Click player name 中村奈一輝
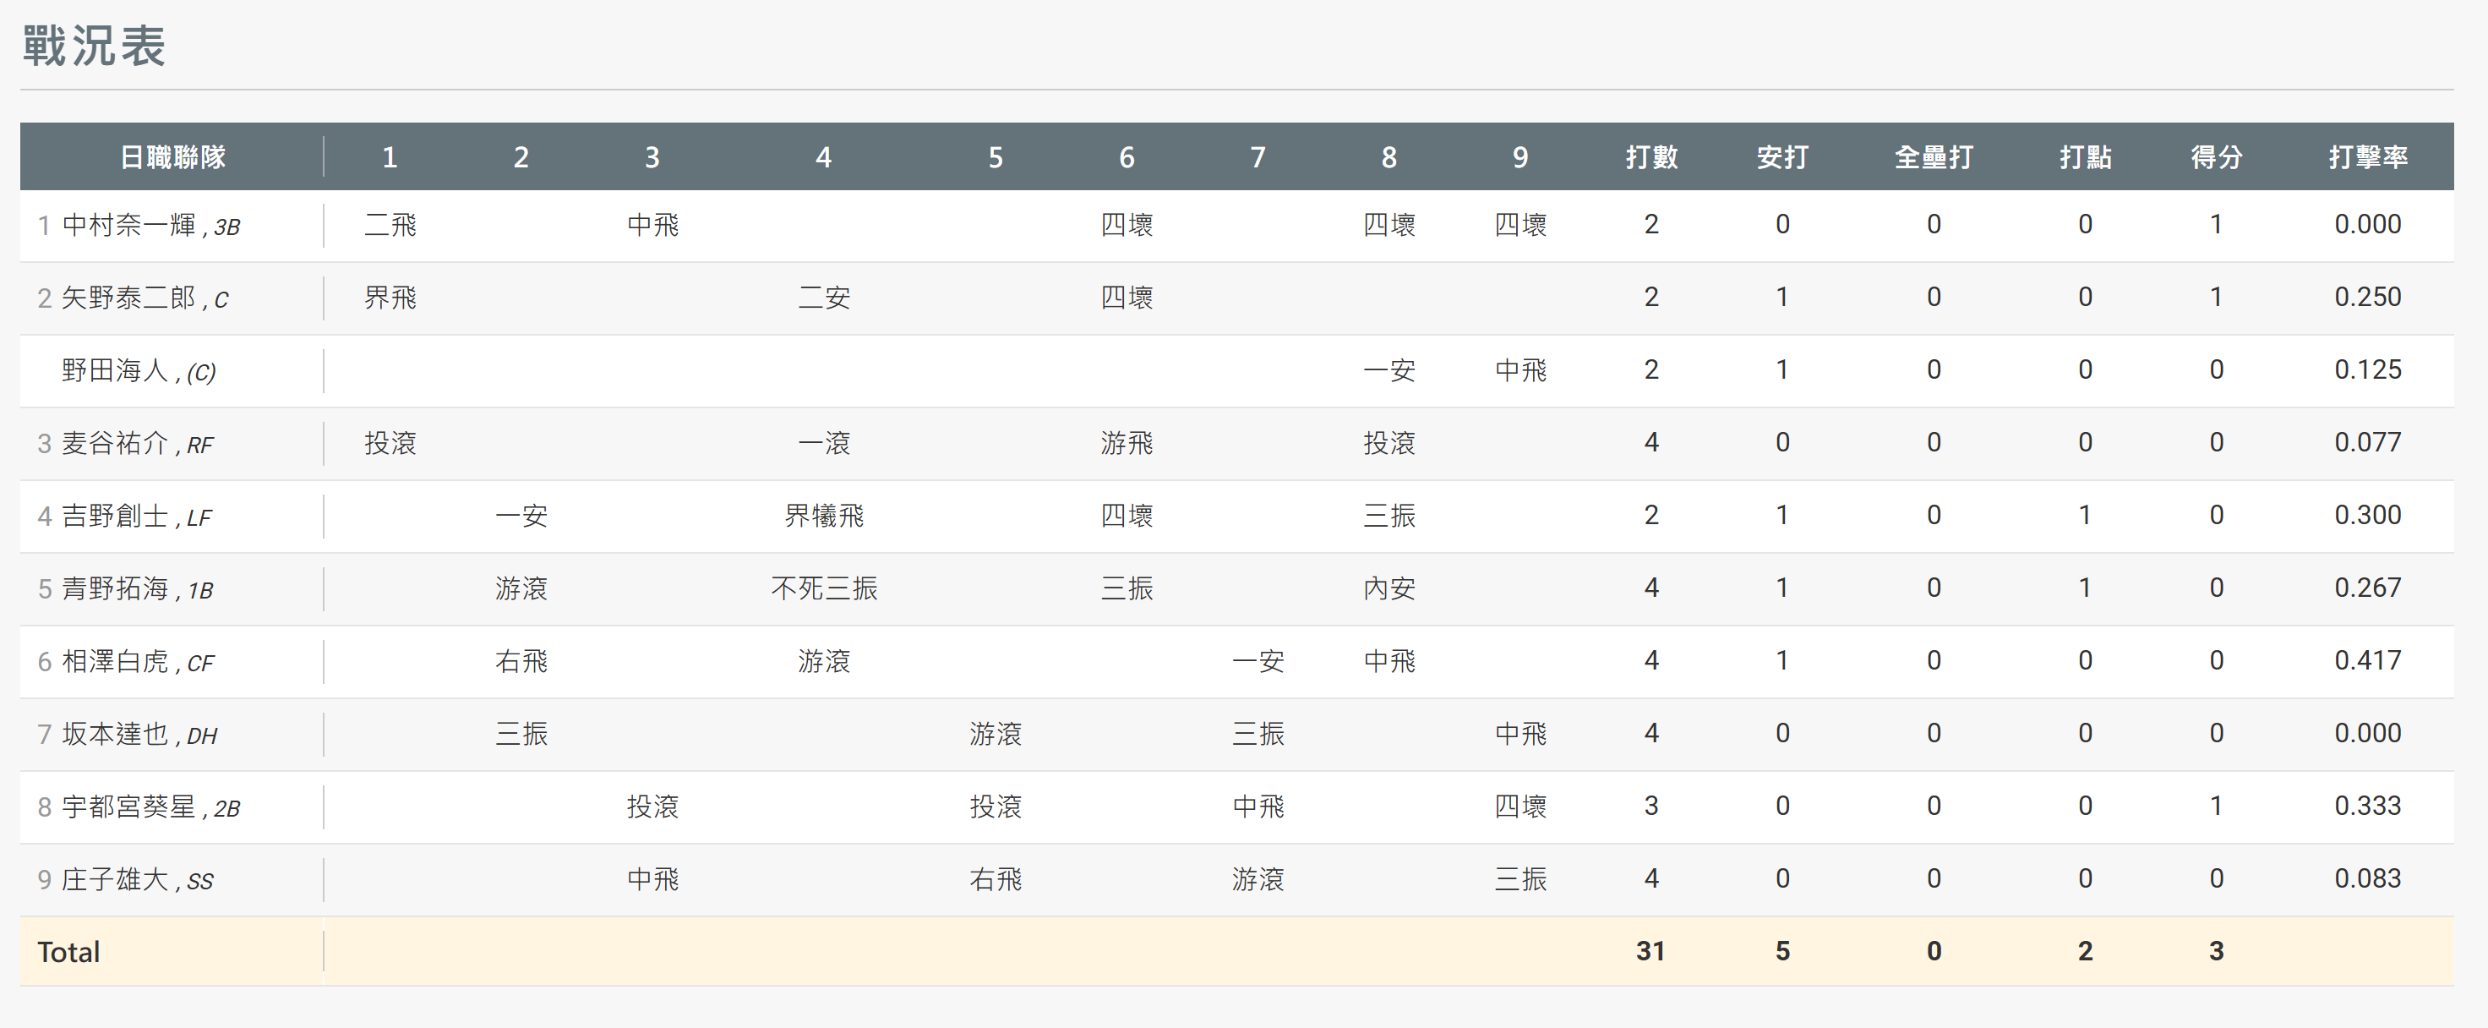This screenshot has height=1028, width=2488. click(128, 225)
